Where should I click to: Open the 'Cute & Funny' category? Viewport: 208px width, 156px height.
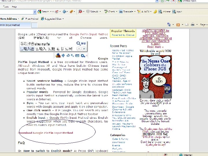tap(120, 139)
